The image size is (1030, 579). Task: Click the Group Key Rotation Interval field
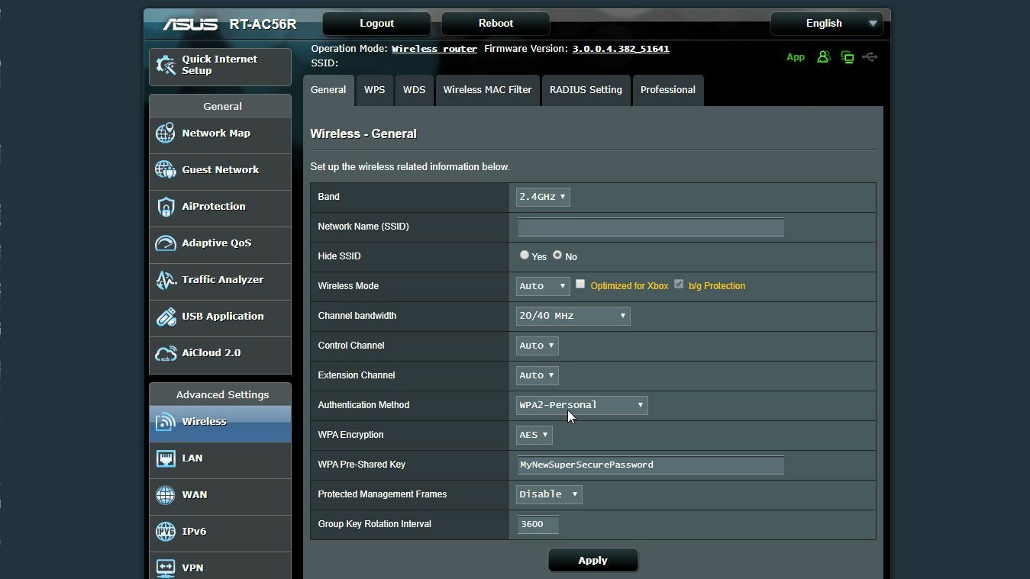(x=538, y=524)
